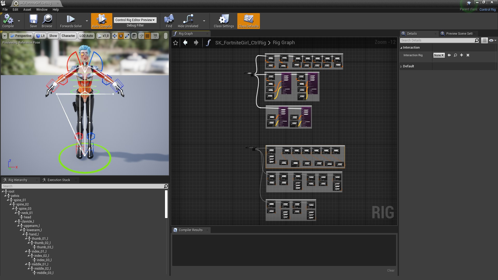Select the middle_03_l bone
Image resolution: width=498 pixels, height=280 pixels.
click(45, 273)
